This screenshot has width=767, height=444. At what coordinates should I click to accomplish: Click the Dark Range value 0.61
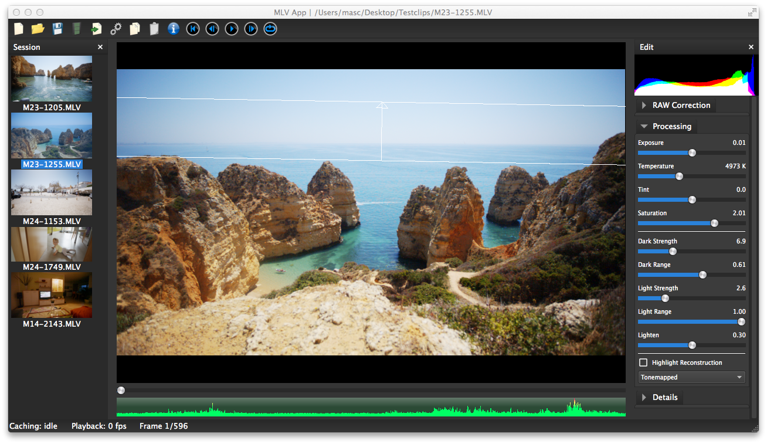tap(739, 265)
